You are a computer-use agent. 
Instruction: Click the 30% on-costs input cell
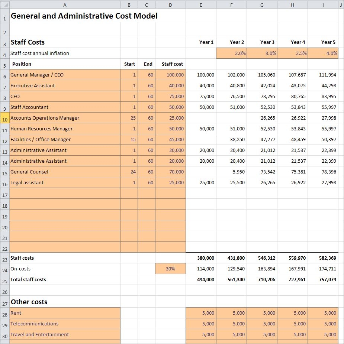(x=170, y=269)
